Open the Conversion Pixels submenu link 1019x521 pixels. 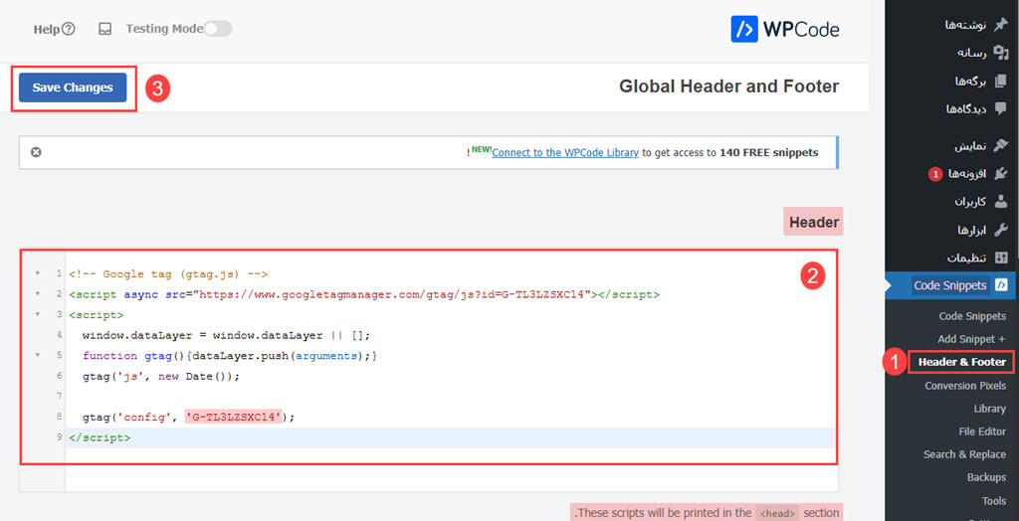click(x=965, y=385)
